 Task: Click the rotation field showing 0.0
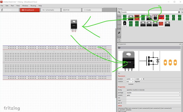129,82
